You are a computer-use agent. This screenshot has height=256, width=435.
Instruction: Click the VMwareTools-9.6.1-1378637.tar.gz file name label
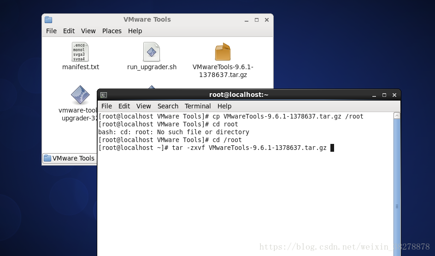[223, 71]
